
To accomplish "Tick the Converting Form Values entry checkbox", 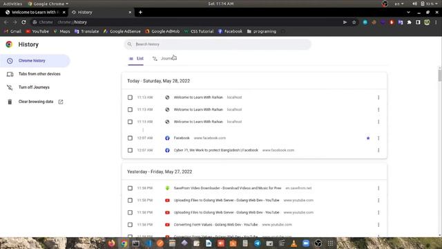I will [x=130, y=225].
